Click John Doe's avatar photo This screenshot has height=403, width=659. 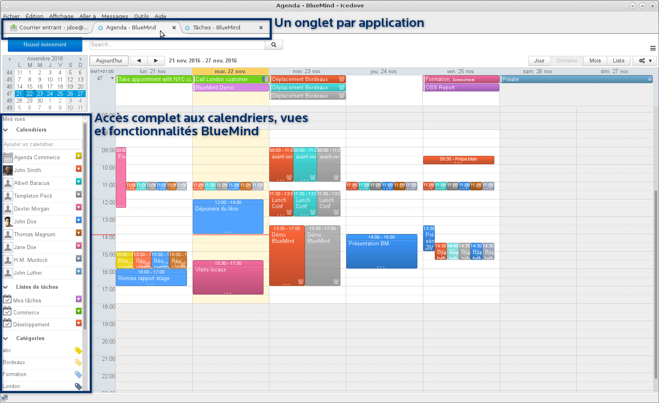[x=7, y=222]
